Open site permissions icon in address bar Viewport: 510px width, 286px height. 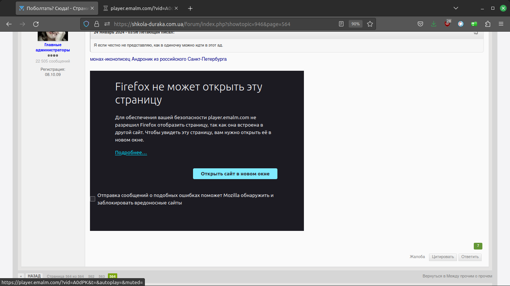107,24
